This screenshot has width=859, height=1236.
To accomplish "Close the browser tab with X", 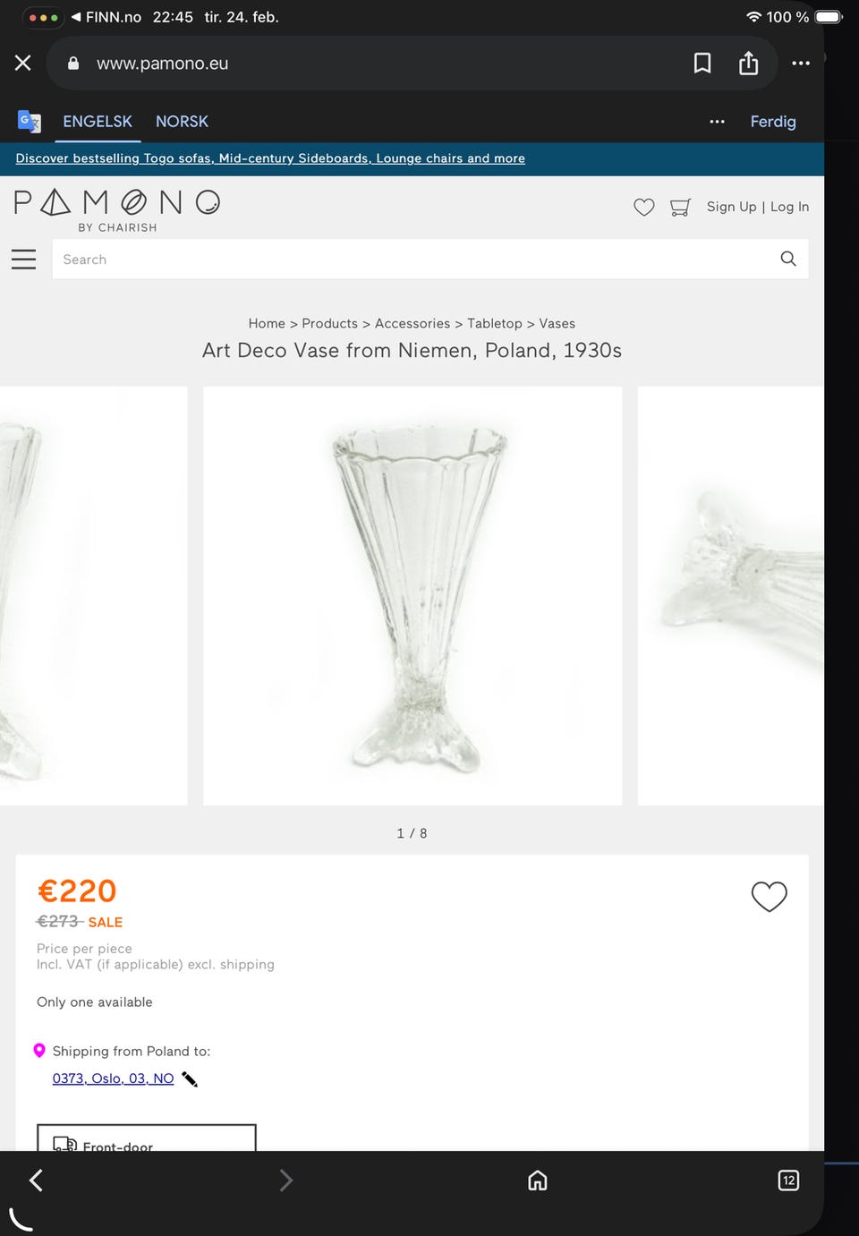I will pyautogui.click(x=23, y=63).
